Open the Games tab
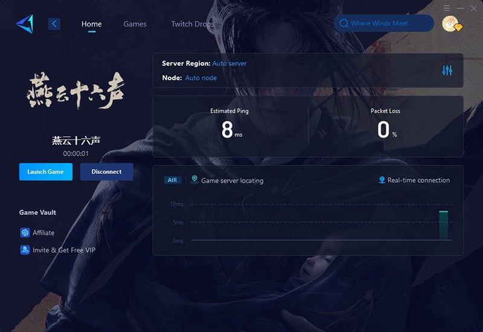 coord(135,24)
